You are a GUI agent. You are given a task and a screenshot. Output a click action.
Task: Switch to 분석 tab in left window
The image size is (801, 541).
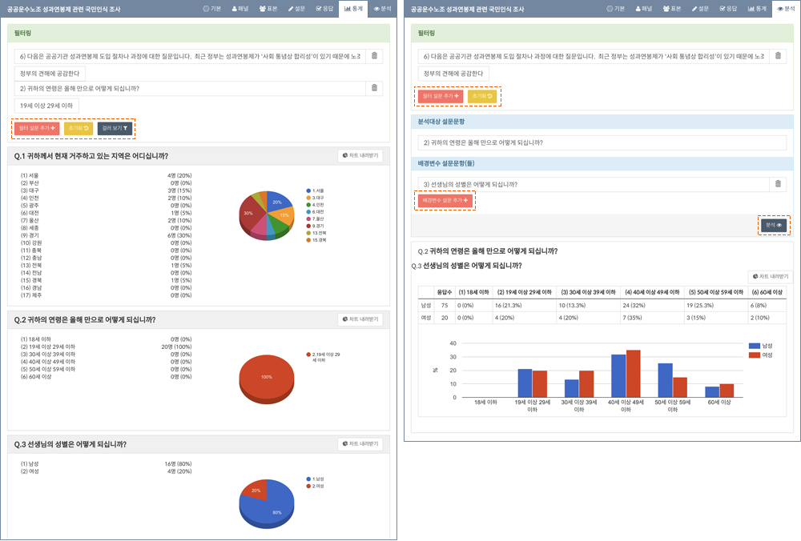382,9
